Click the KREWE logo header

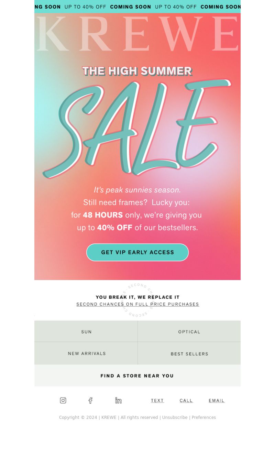[x=137, y=34]
